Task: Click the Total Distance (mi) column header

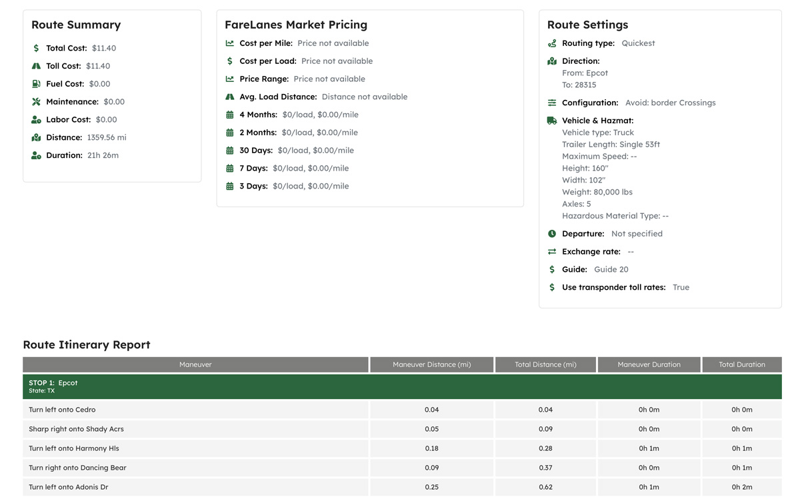Action: coord(545,364)
